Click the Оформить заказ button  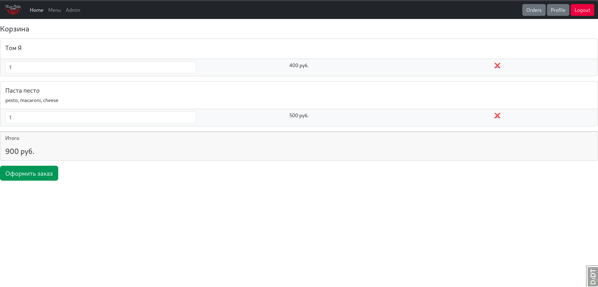tap(29, 173)
